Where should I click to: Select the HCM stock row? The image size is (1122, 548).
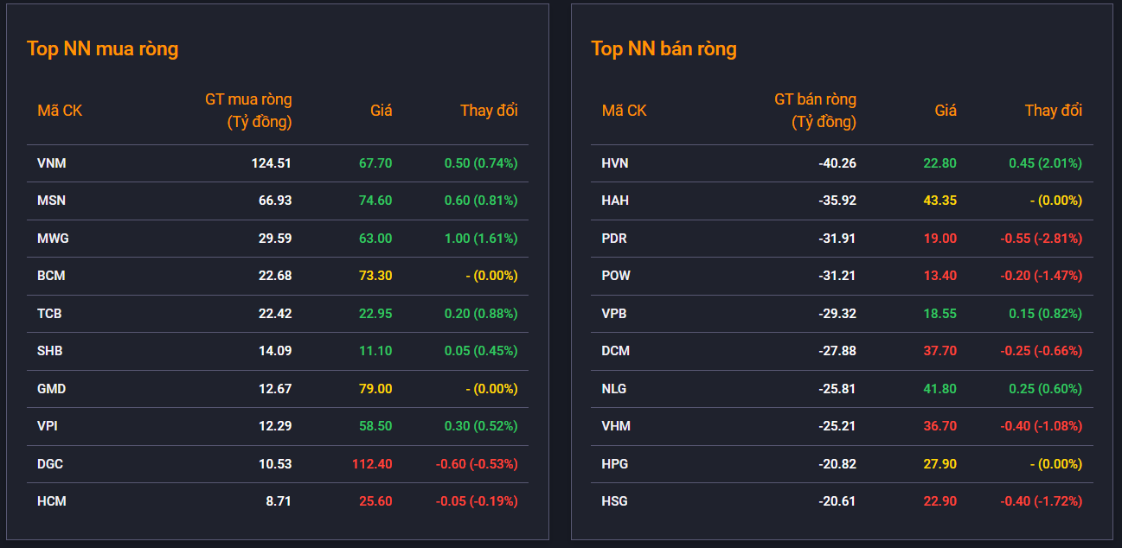(x=277, y=501)
